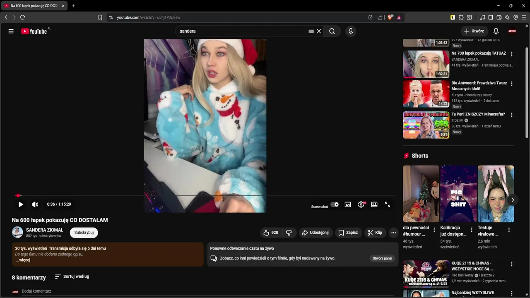
Task: Toggle the browser sidebar panel
Action: pos(491,17)
